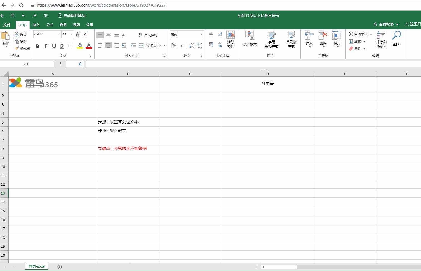This screenshot has width=421, height=271.
Task: Open the Insert cells (插入) dropdown
Action: [x=309, y=39]
